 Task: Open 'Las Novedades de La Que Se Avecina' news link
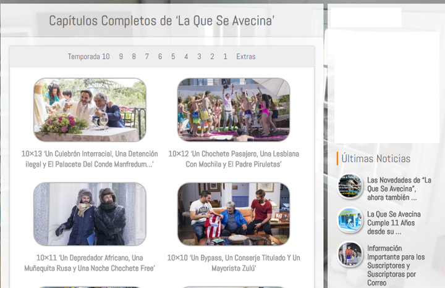[399, 189]
